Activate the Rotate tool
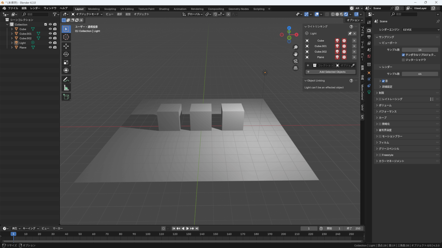 point(66,54)
